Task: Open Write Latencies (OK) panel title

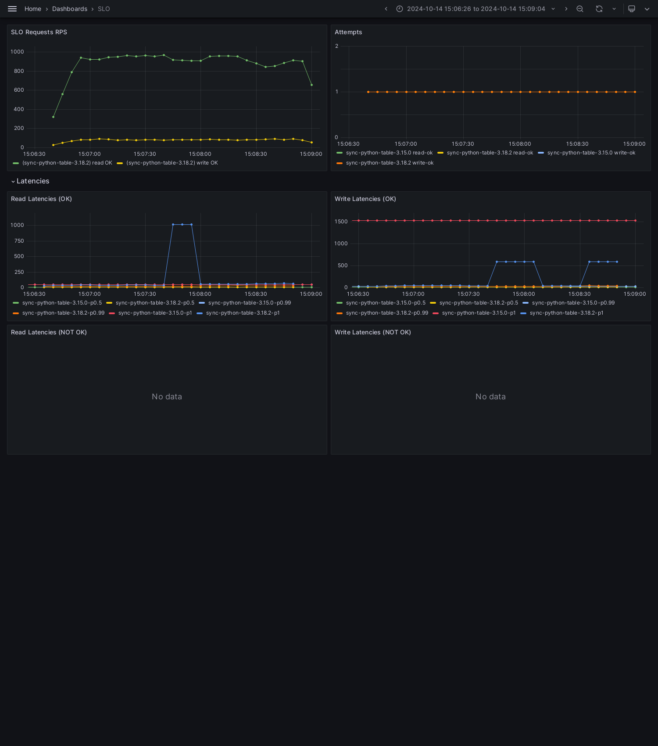Action: pos(365,199)
